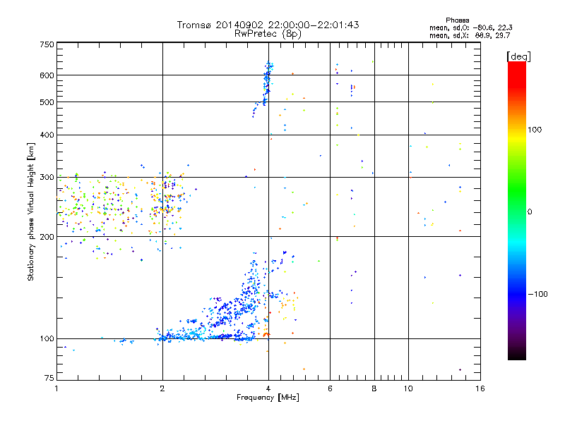Click the colorbar tick label "-100"
Screen dimensions: 565x423
[x=537, y=294]
